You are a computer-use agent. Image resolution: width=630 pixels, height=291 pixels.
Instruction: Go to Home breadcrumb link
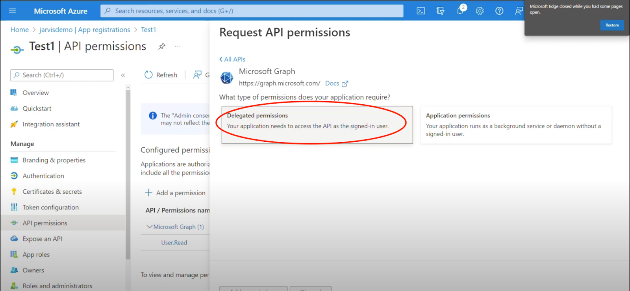[x=20, y=30]
